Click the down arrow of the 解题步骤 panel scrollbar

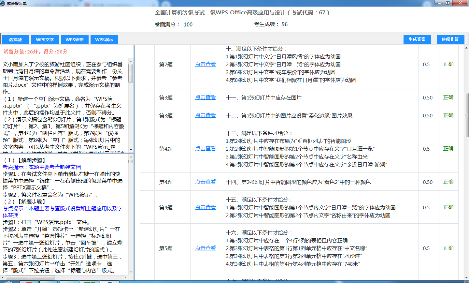pos(131,272)
